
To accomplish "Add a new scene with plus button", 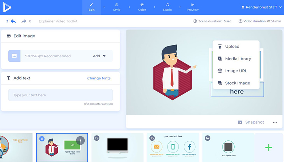I will 269,147.
